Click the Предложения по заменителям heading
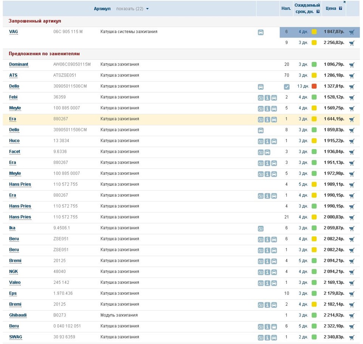Screen dimensions: 363x344 pos(44,54)
